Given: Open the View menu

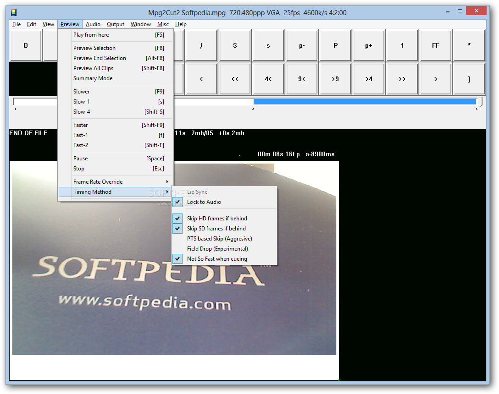Looking at the screenshot, I should (x=48, y=24).
